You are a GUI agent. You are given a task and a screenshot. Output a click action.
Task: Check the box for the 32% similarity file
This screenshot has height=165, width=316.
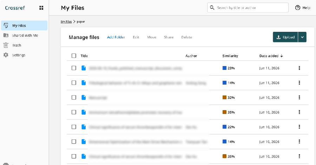pyautogui.click(x=74, y=97)
